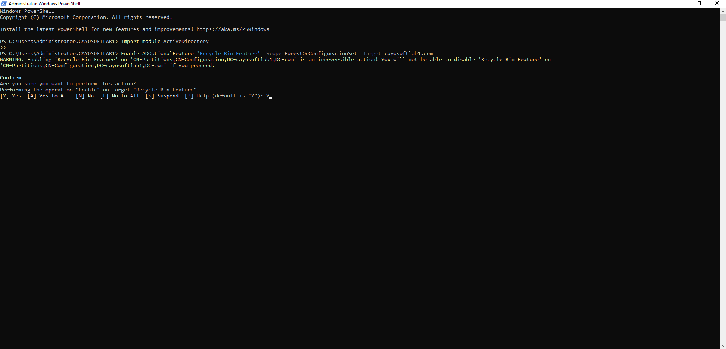
Task: Click the scrollbar down arrow
Action: pos(723,346)
